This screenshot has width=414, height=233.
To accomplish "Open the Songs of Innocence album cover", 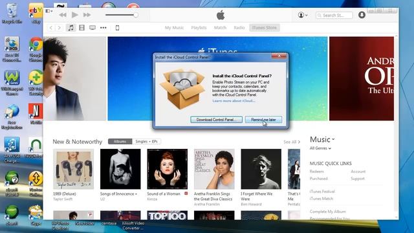I will click(x=120, y=169).
